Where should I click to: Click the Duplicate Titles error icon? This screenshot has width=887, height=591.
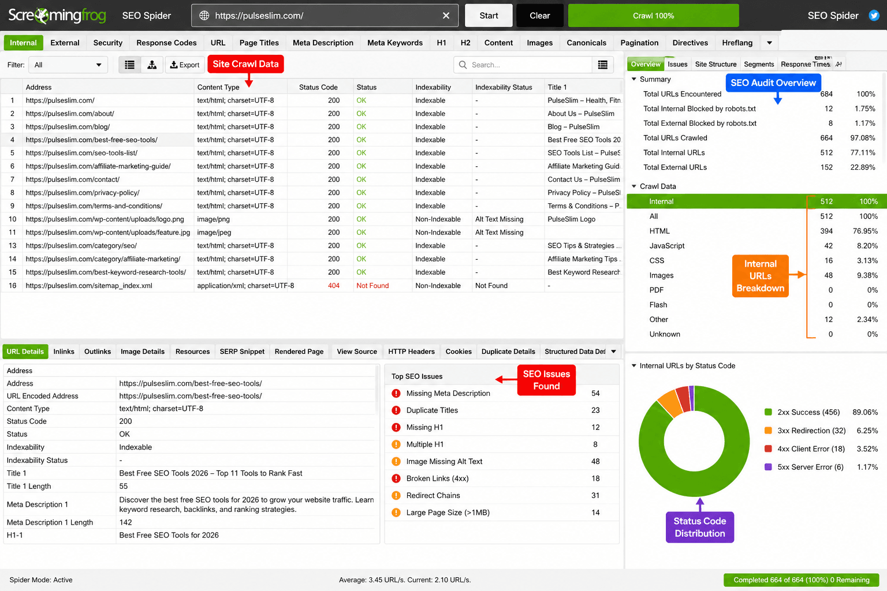[396, 410]
